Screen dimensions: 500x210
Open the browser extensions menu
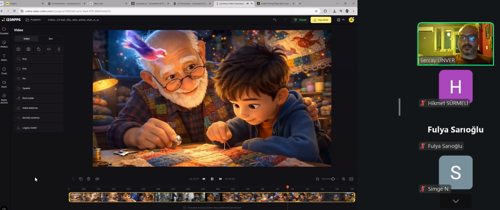pyautogui.click(x=325, y=11)
